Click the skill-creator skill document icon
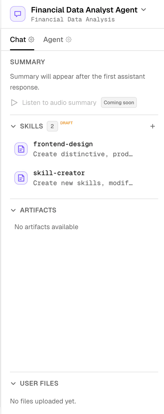 click(x=21, y=178)
